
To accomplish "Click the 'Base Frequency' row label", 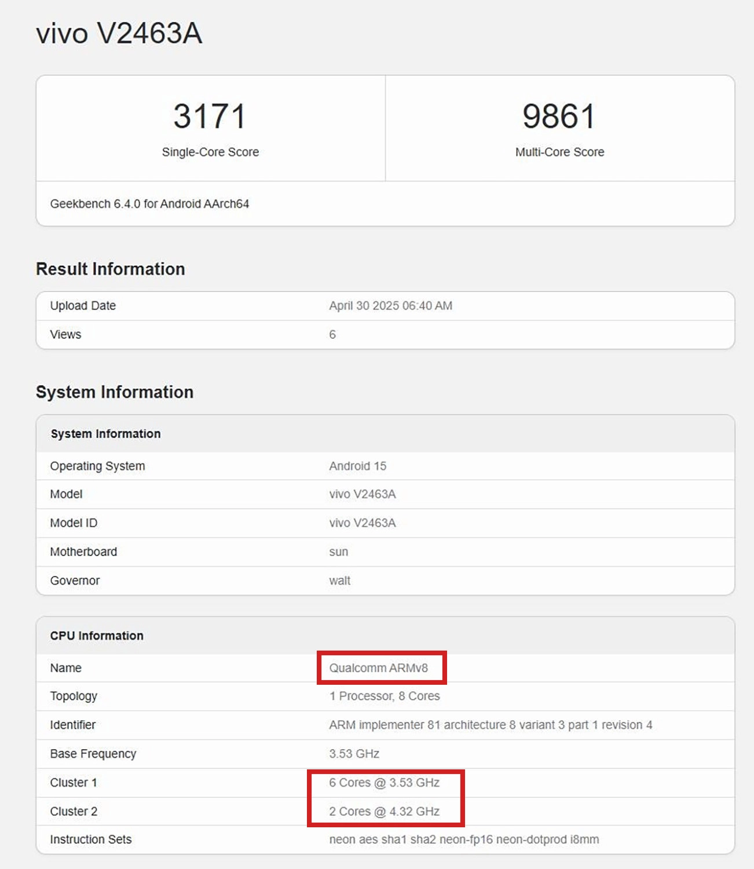I will pyautogui.click(x=93, y=754).
